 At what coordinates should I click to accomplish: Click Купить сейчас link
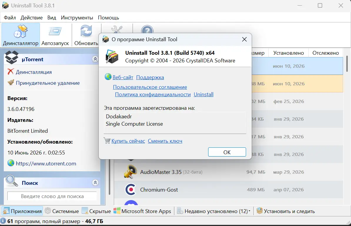click(128, 141)
